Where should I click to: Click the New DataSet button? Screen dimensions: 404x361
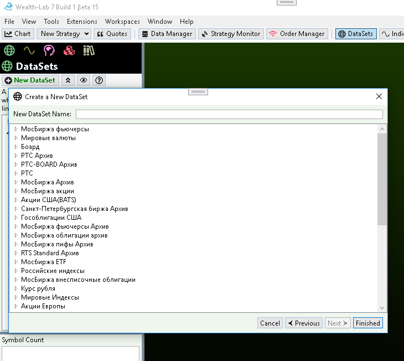[30, 80]
